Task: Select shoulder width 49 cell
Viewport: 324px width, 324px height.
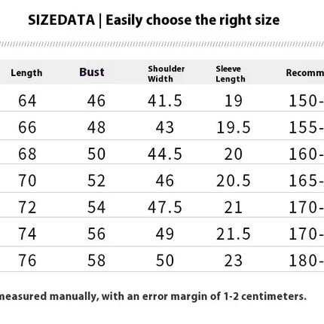Action: 165,234
